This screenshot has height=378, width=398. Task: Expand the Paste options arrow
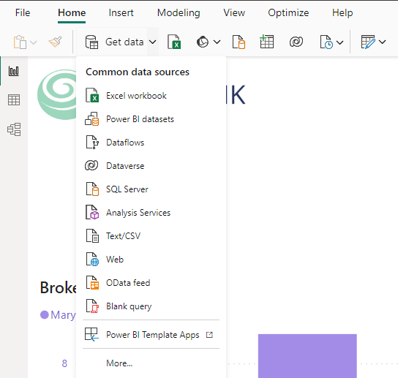click(x=33, y=42)
